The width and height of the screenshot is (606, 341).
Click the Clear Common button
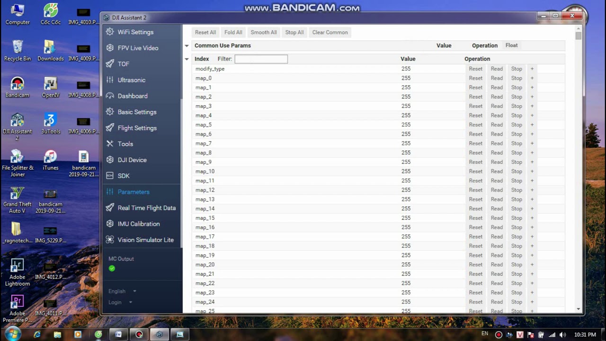click(x=330, y=32)
